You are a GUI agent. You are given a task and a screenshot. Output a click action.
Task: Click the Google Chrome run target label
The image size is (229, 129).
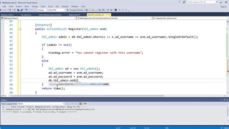point(76,10)
